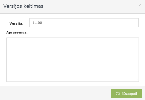This screenshot has height=100, width=145.
Task: Click the Versijos keitimas title text
Action: click(x=23, y=6)
